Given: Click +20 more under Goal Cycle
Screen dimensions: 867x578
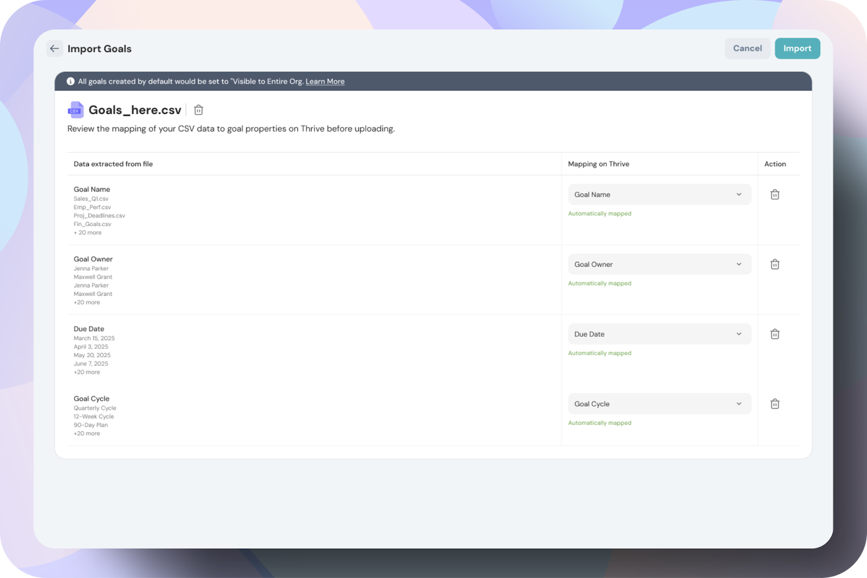Looking at the screenshot, I should click(x=87, y=434).
